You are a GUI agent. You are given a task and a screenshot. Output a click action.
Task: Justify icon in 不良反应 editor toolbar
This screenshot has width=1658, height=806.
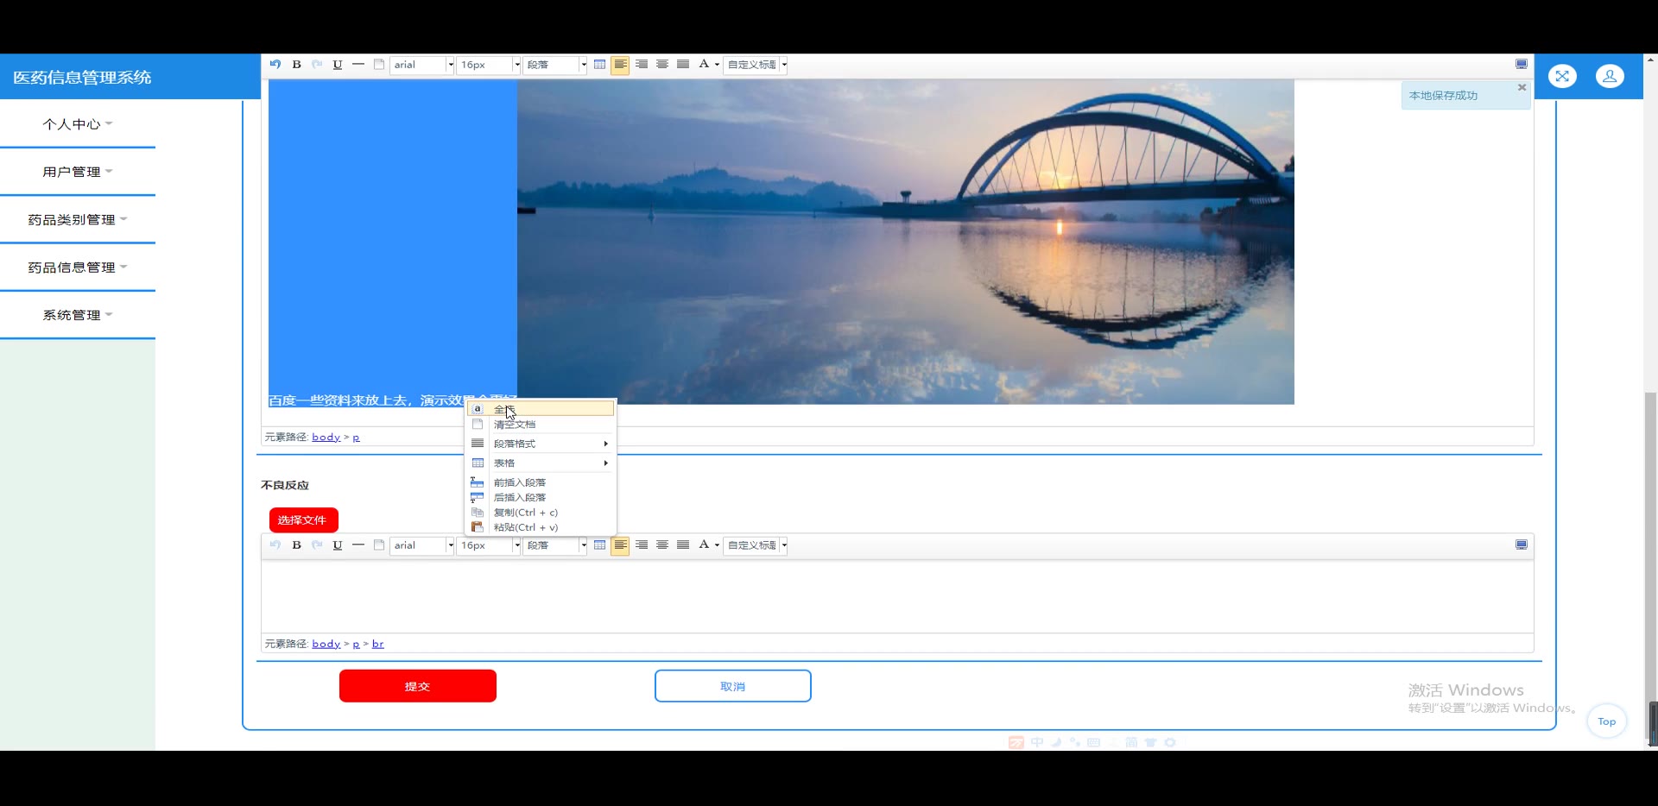click(x=683, y=545)
